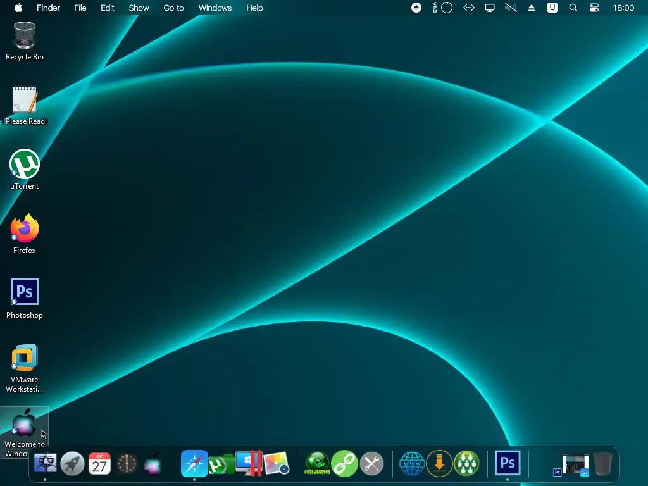Open the File menu
Screen dimensions: 648x486
[80, 8]
